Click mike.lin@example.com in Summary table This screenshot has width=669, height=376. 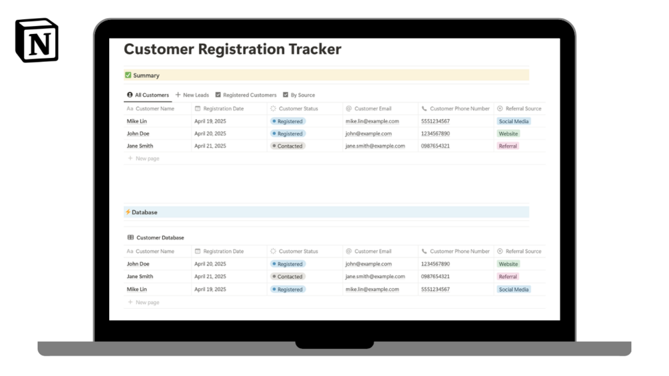click(x=372, y=121)
